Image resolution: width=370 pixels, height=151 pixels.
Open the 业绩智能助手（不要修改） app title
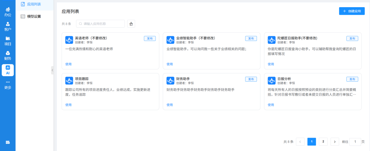196,38
